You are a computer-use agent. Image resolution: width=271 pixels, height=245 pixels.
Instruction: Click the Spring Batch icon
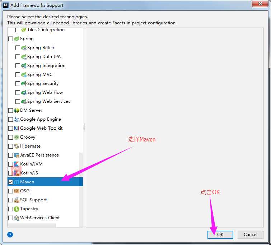[24, 48]
